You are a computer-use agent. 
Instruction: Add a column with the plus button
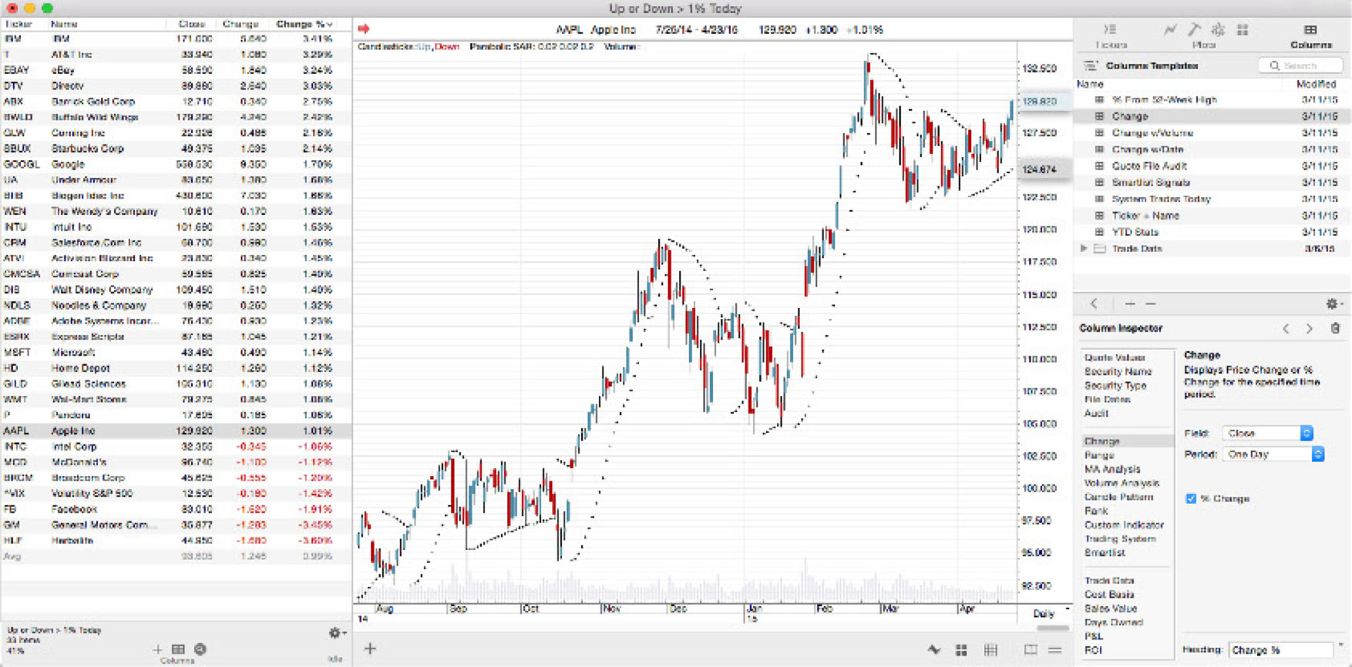coord(1129,304)
